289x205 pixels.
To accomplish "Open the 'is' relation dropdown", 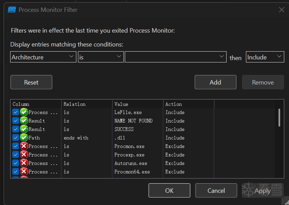I will click(x=101, y=57).
